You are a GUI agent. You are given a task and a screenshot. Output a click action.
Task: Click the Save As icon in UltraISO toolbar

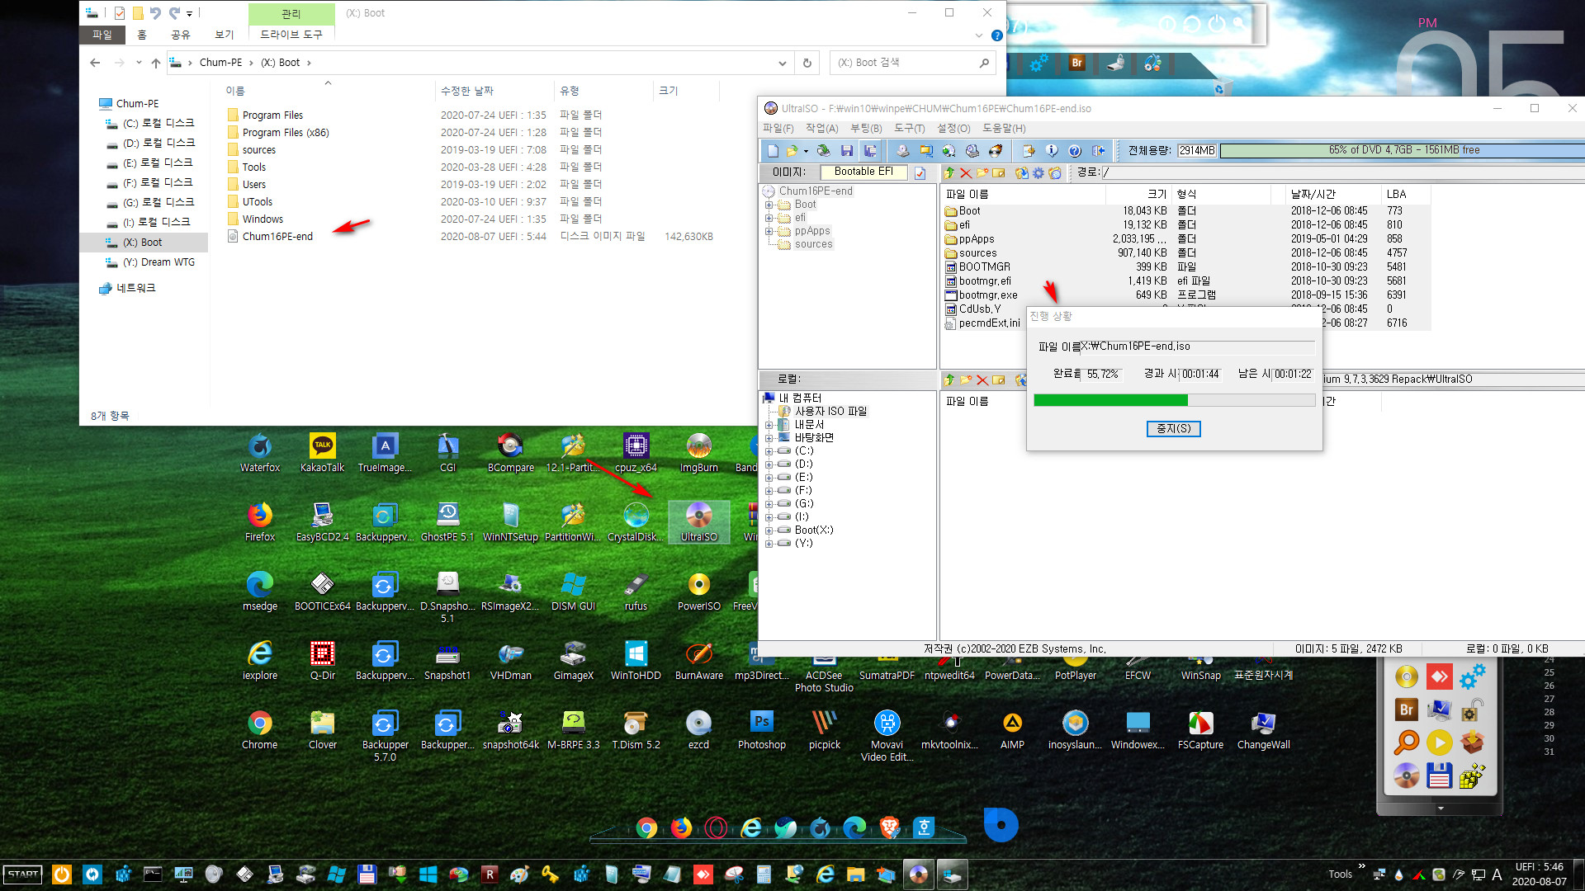(x=869, y=151)
